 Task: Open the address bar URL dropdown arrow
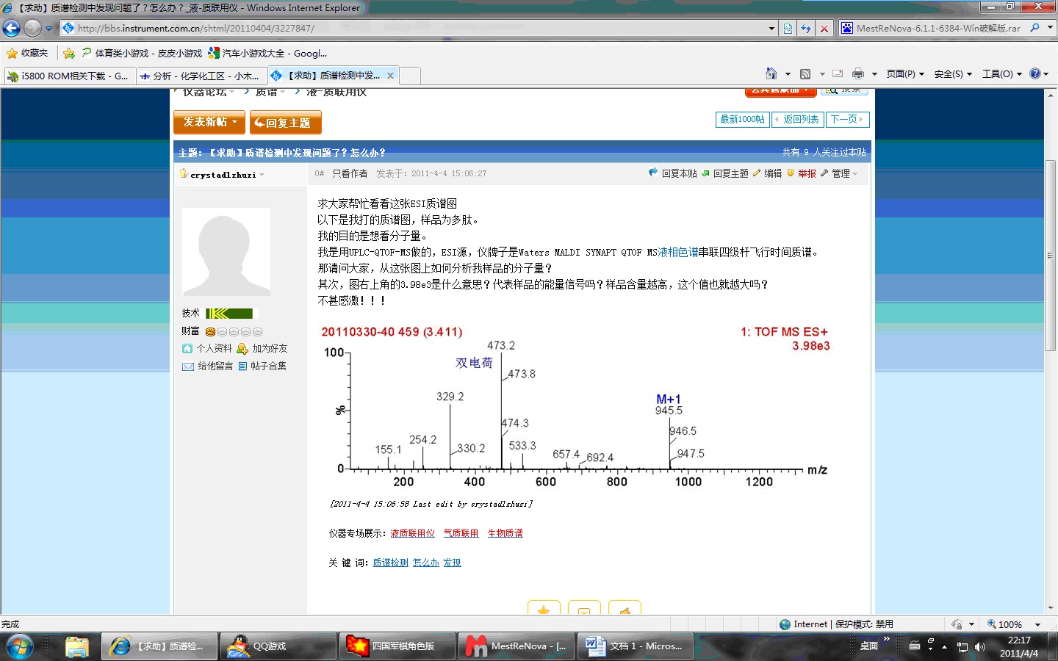point(771,28)
